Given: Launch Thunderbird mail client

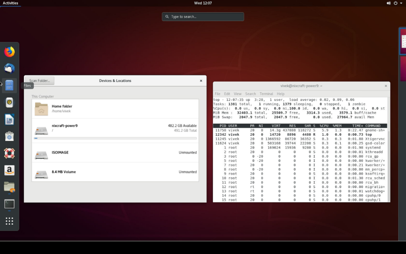Looking at the screenshot, I should point(9,68).
